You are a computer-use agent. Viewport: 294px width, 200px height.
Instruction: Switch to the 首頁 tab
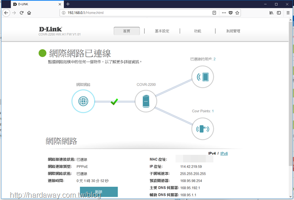point(127,31)
